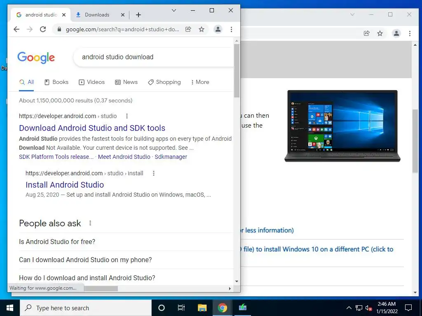Screen dimensions: 422x316
Task: Click the muted volume speaker icon
Action: coord(369,308)
